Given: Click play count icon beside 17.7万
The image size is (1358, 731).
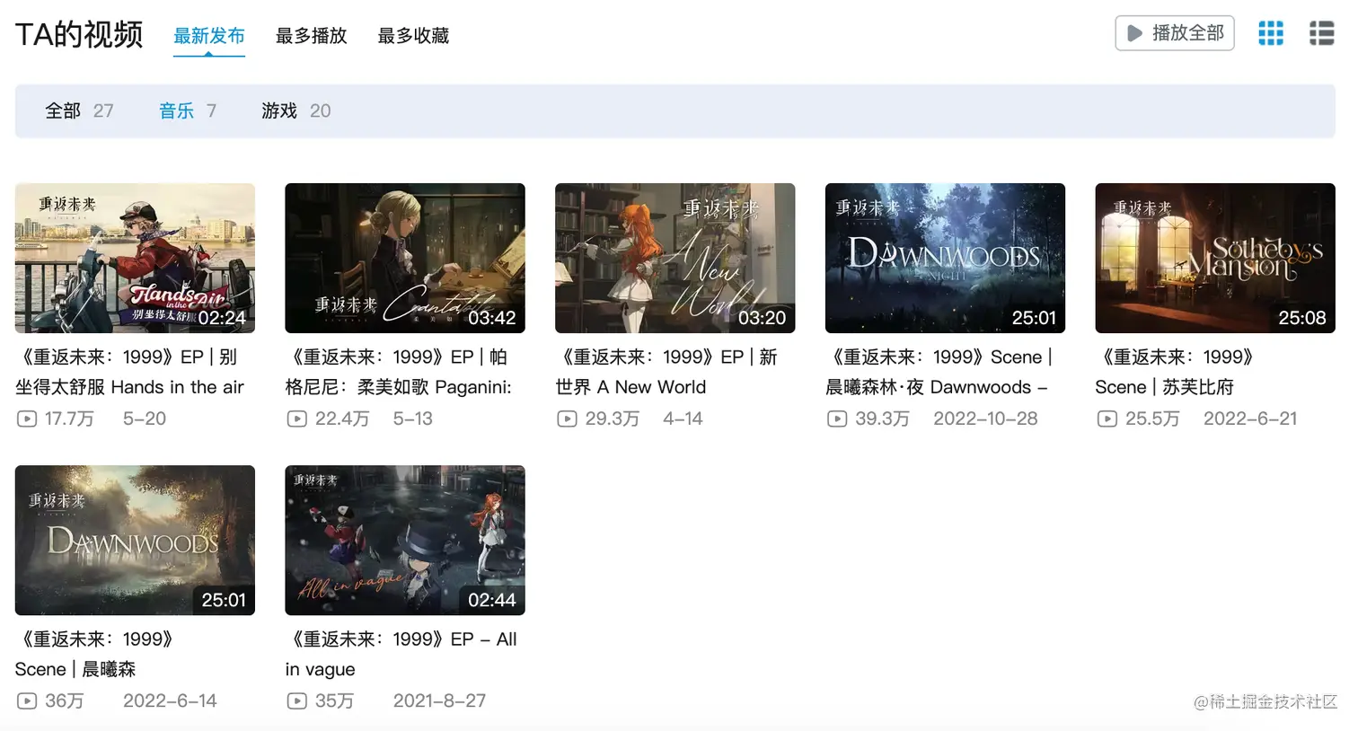Looking at the screenshot, I should coord(27,418).
